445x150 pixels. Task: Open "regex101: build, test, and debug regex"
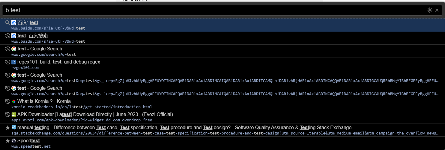tap(222, 64)
